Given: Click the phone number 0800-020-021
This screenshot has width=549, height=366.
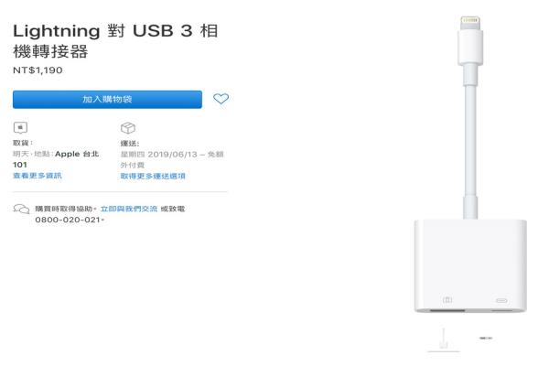Looking at the screenshot, I should (x=68, y=220).
